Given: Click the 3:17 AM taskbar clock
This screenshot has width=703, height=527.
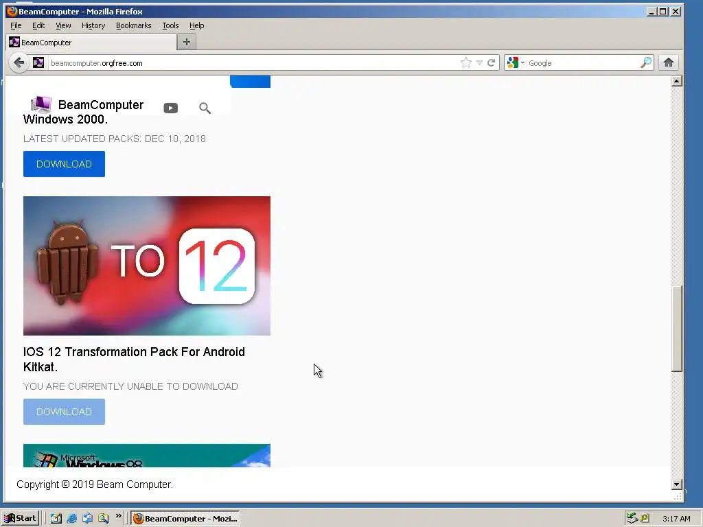Looking at the screenshot, I should [x=676, y=519].
